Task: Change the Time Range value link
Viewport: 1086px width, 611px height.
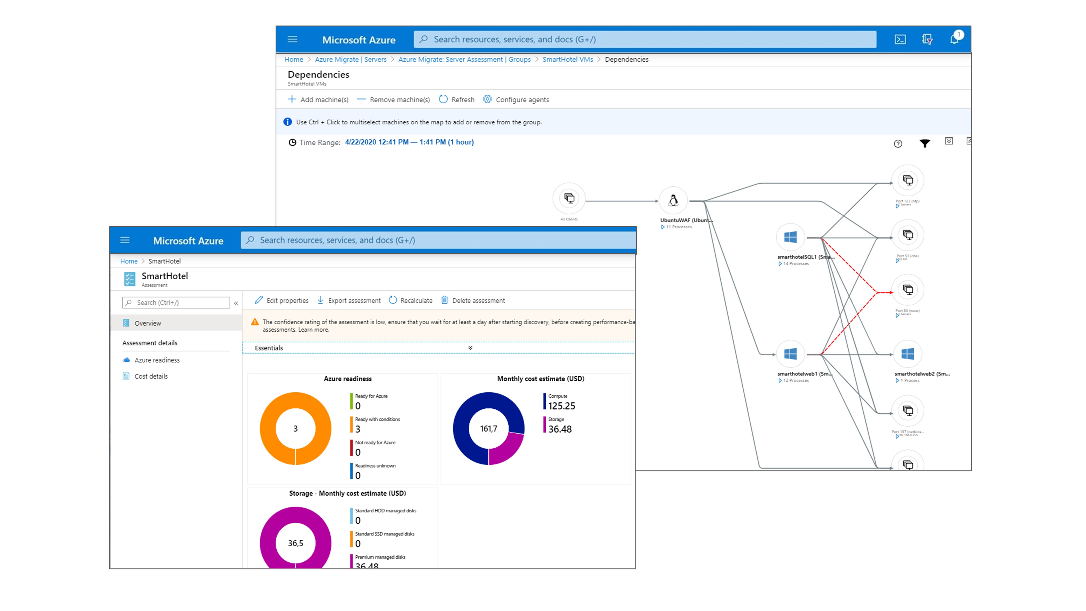Action: click(409, 142)
